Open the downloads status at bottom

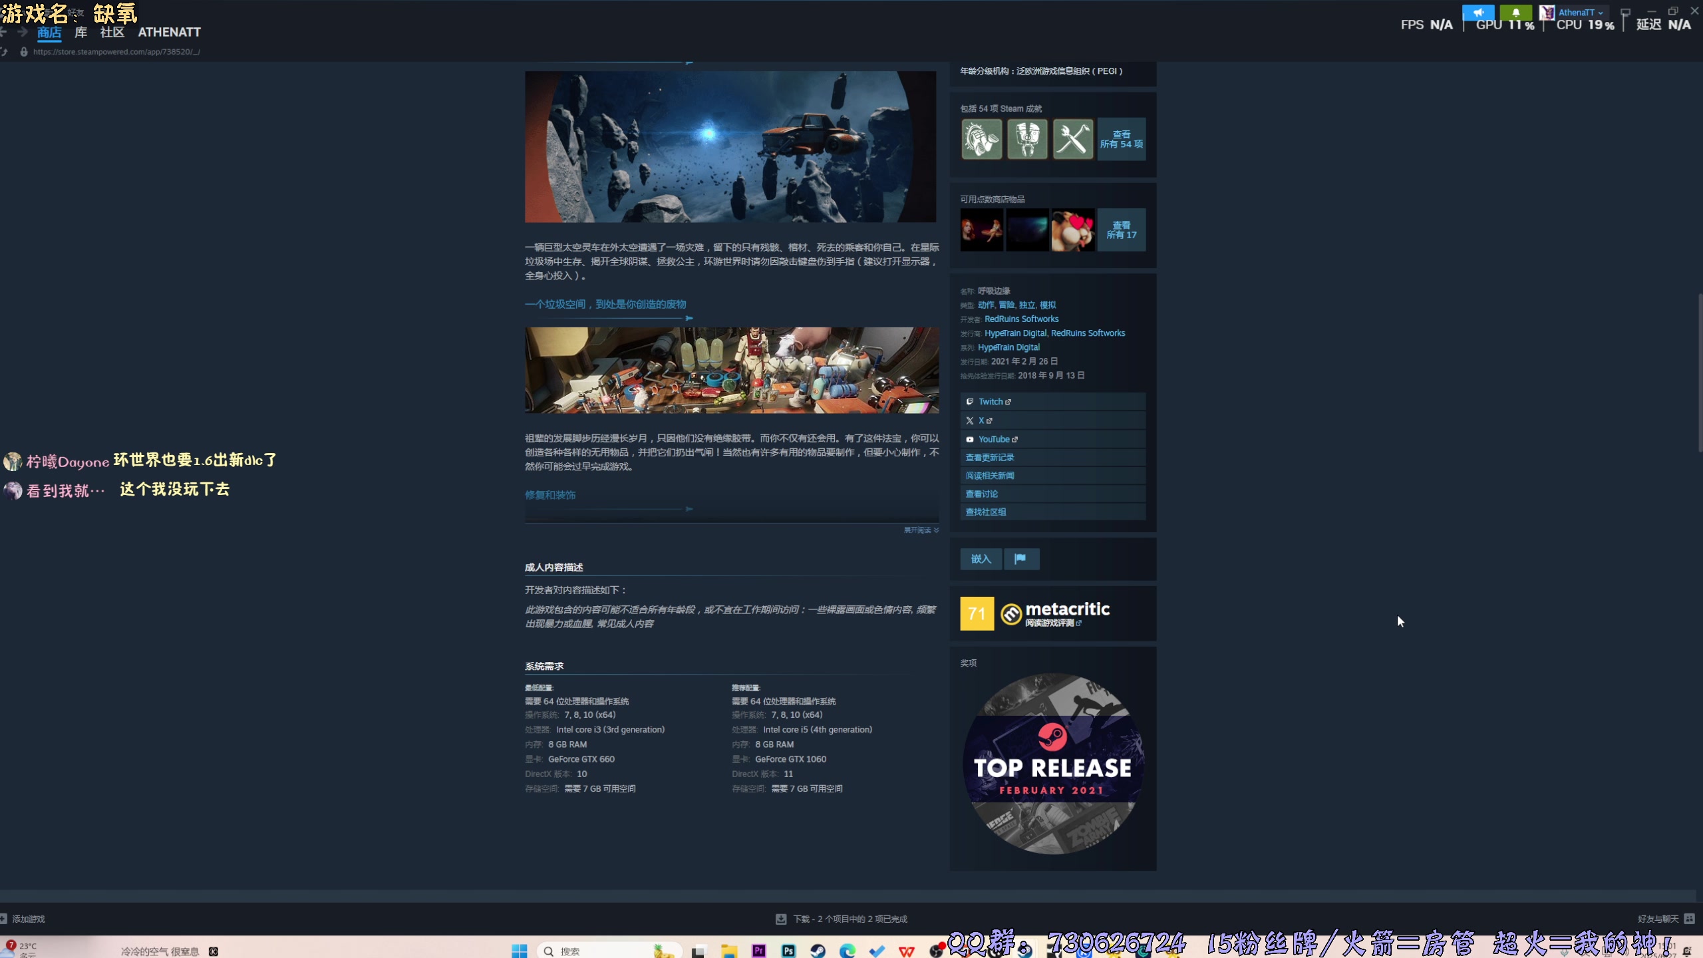(x=842, y=919)
